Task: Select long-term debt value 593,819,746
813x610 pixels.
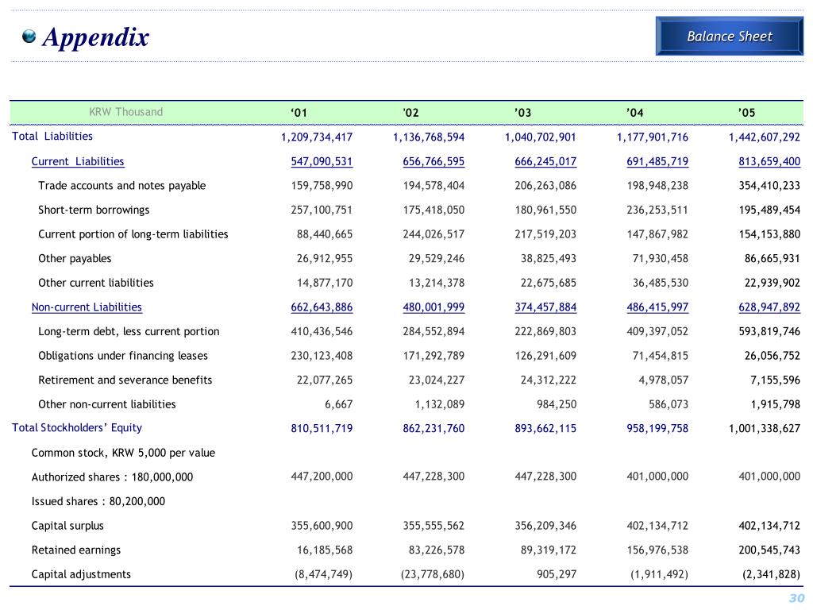Action: pyautogui.click(x=769, y=331)
